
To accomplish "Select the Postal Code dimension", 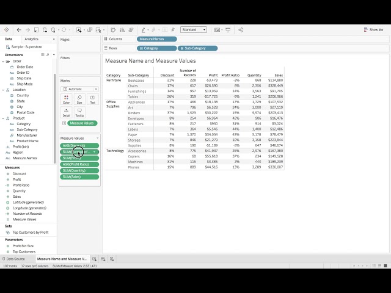I will pyautogui.click(x=26, y=112).
